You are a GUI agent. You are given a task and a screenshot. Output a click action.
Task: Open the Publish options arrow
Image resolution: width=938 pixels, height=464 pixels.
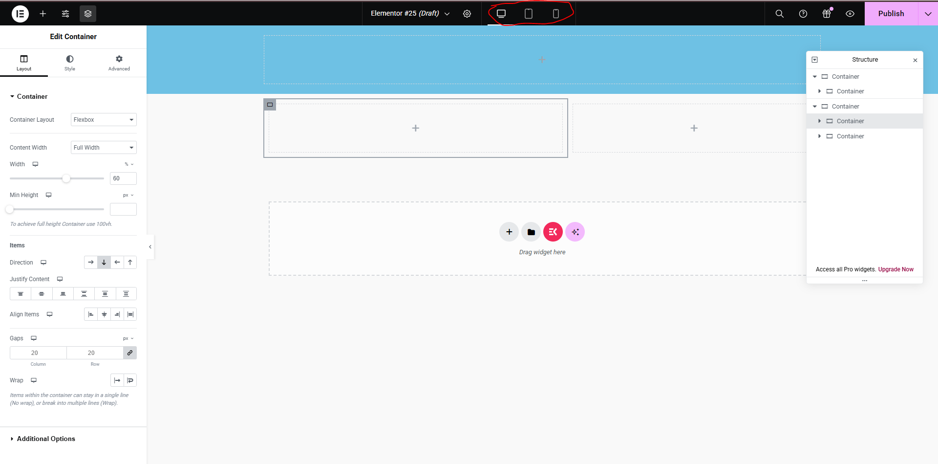tap(928, 14)
